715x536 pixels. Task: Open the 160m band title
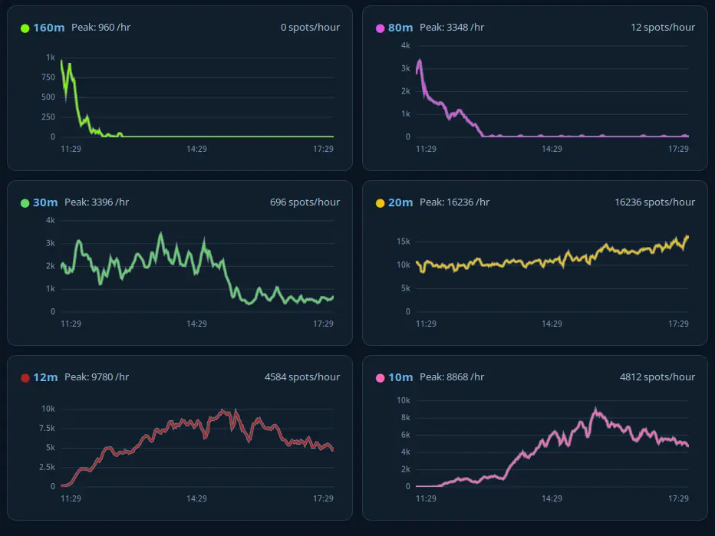point(49,28)
